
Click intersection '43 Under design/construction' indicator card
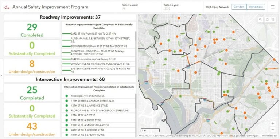(x=32, y=129)
